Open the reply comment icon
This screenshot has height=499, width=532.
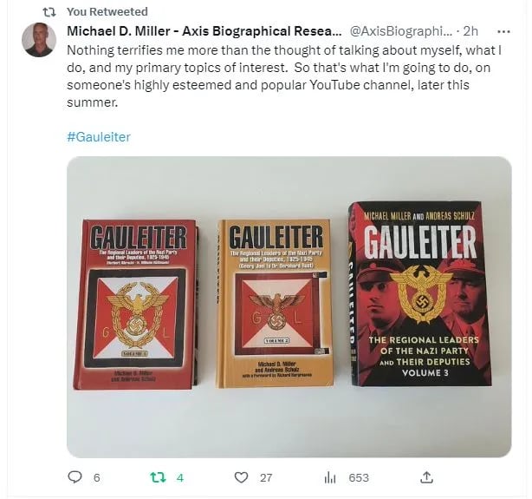coord(75,477)
